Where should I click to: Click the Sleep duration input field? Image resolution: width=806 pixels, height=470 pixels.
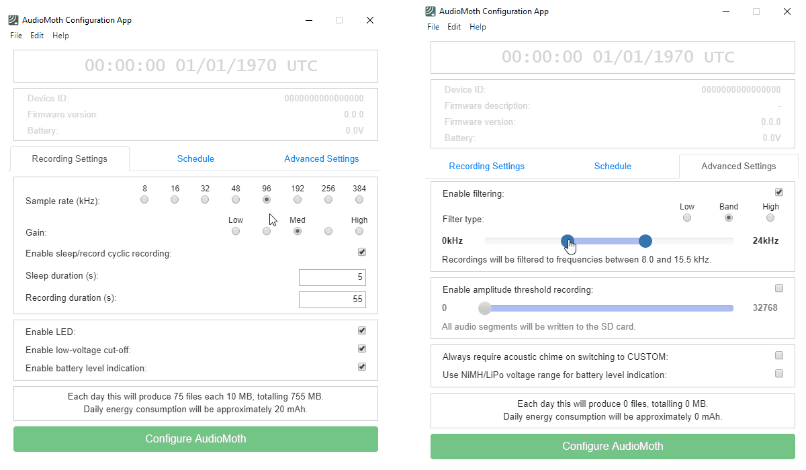point(332,277)
